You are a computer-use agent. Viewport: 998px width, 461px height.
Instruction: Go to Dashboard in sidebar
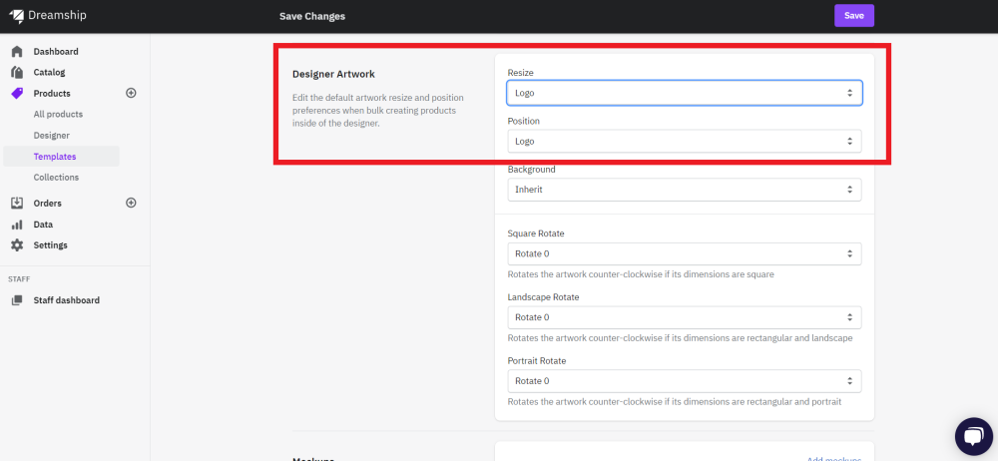tap(56, 52)
